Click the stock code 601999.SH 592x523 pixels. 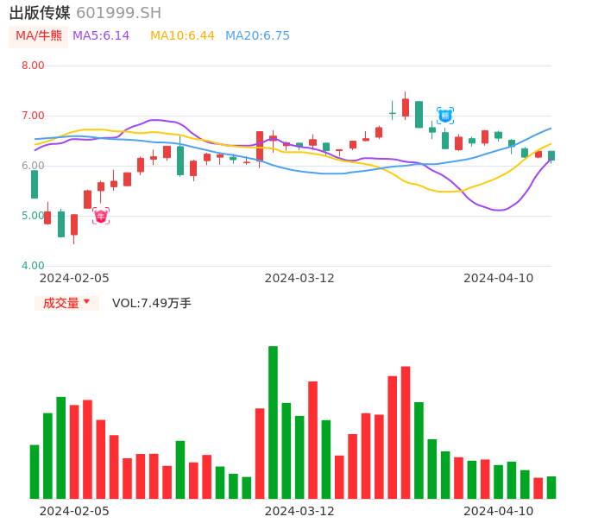click(118, 13)
